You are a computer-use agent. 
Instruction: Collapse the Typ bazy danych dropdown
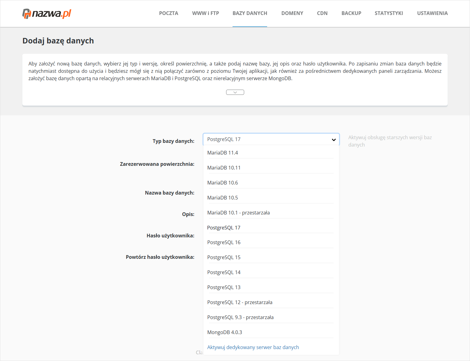(x=271, y=140)
